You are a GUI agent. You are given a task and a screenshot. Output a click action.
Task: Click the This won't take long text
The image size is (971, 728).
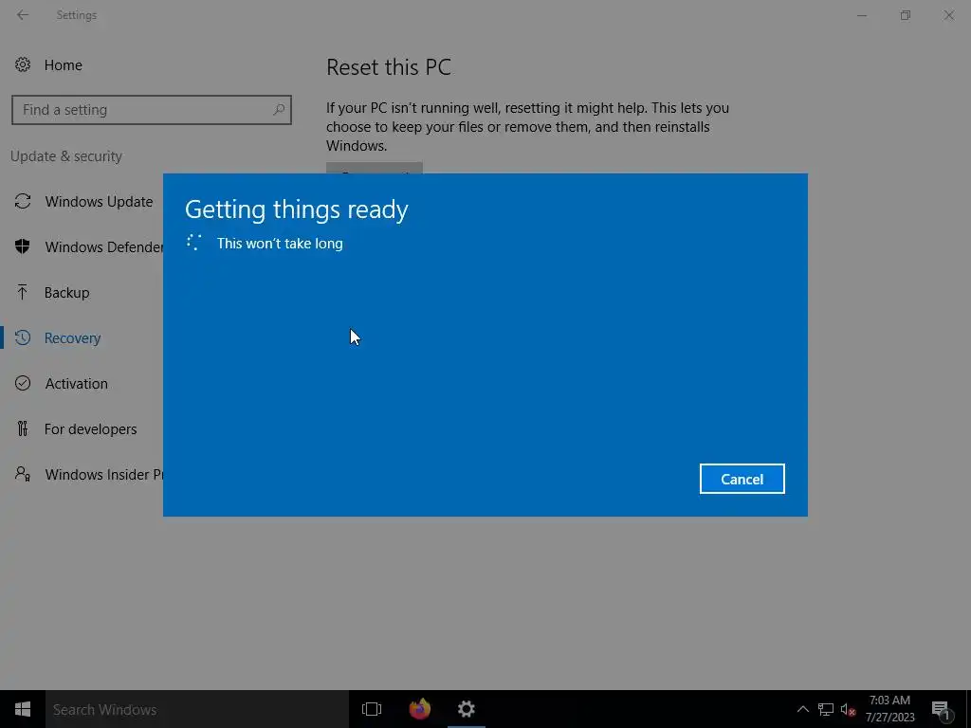pos(280,244)
